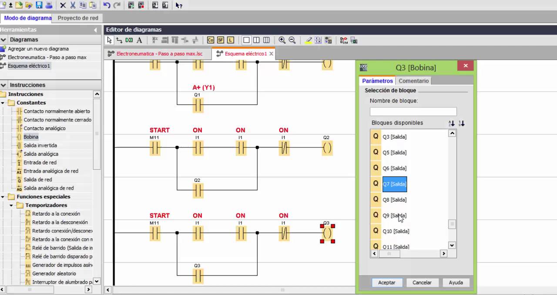Select Q6 [Salida] from block list
This screenshot has height=295, width=557.
tap(394, 168)
